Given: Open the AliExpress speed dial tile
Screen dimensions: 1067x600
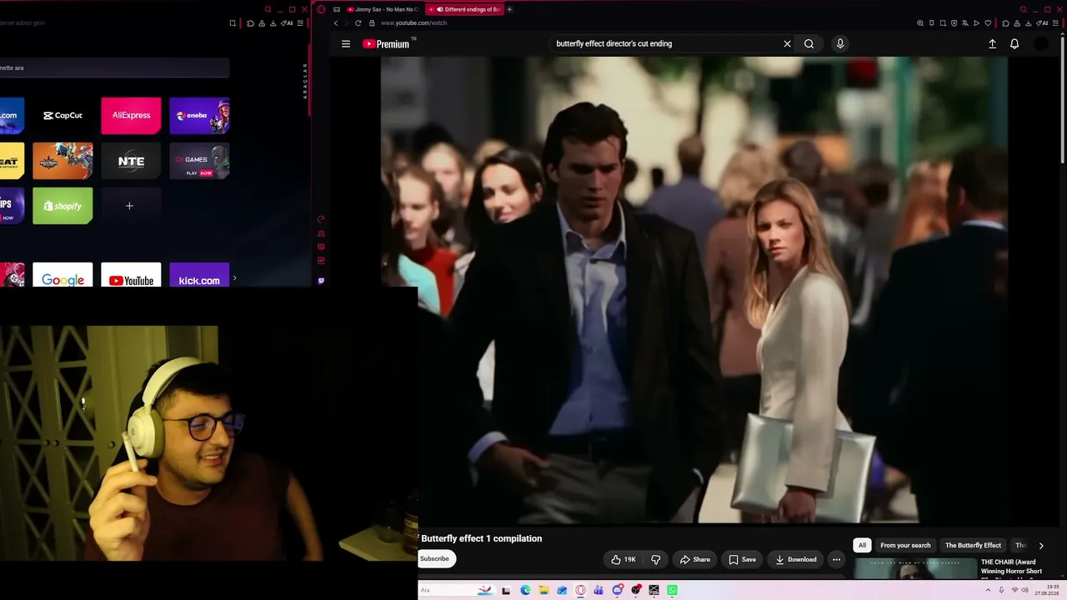Looking at the screenshot, I should coord(131,116).
